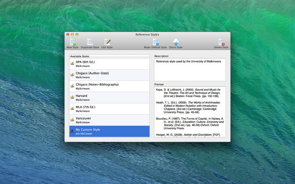Click the laurel icon beside APA (6th Ed.)
The image size is (295, 184).
pos(72,64)
